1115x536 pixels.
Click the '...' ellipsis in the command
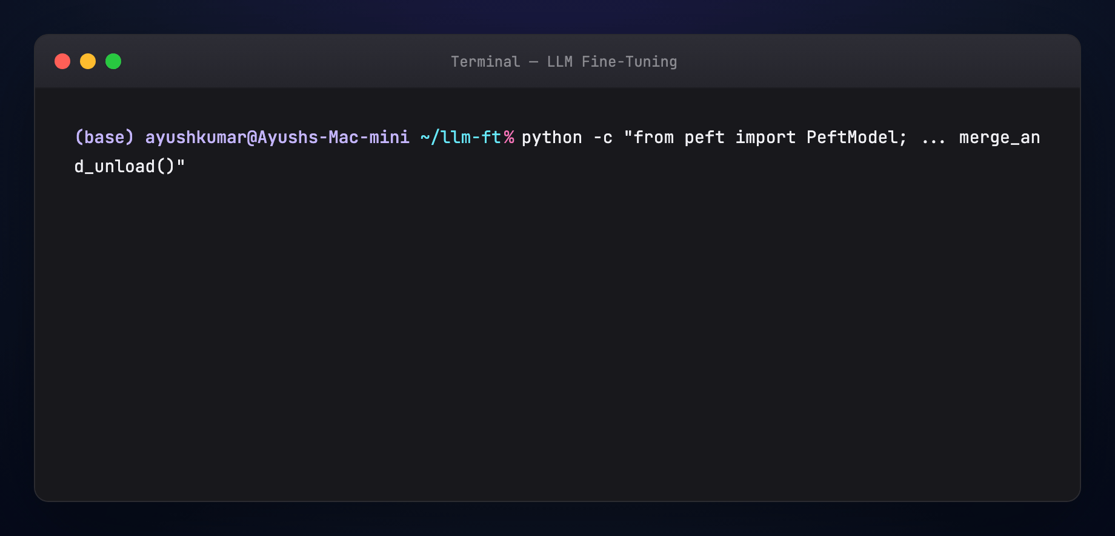(x=933, y=141)
